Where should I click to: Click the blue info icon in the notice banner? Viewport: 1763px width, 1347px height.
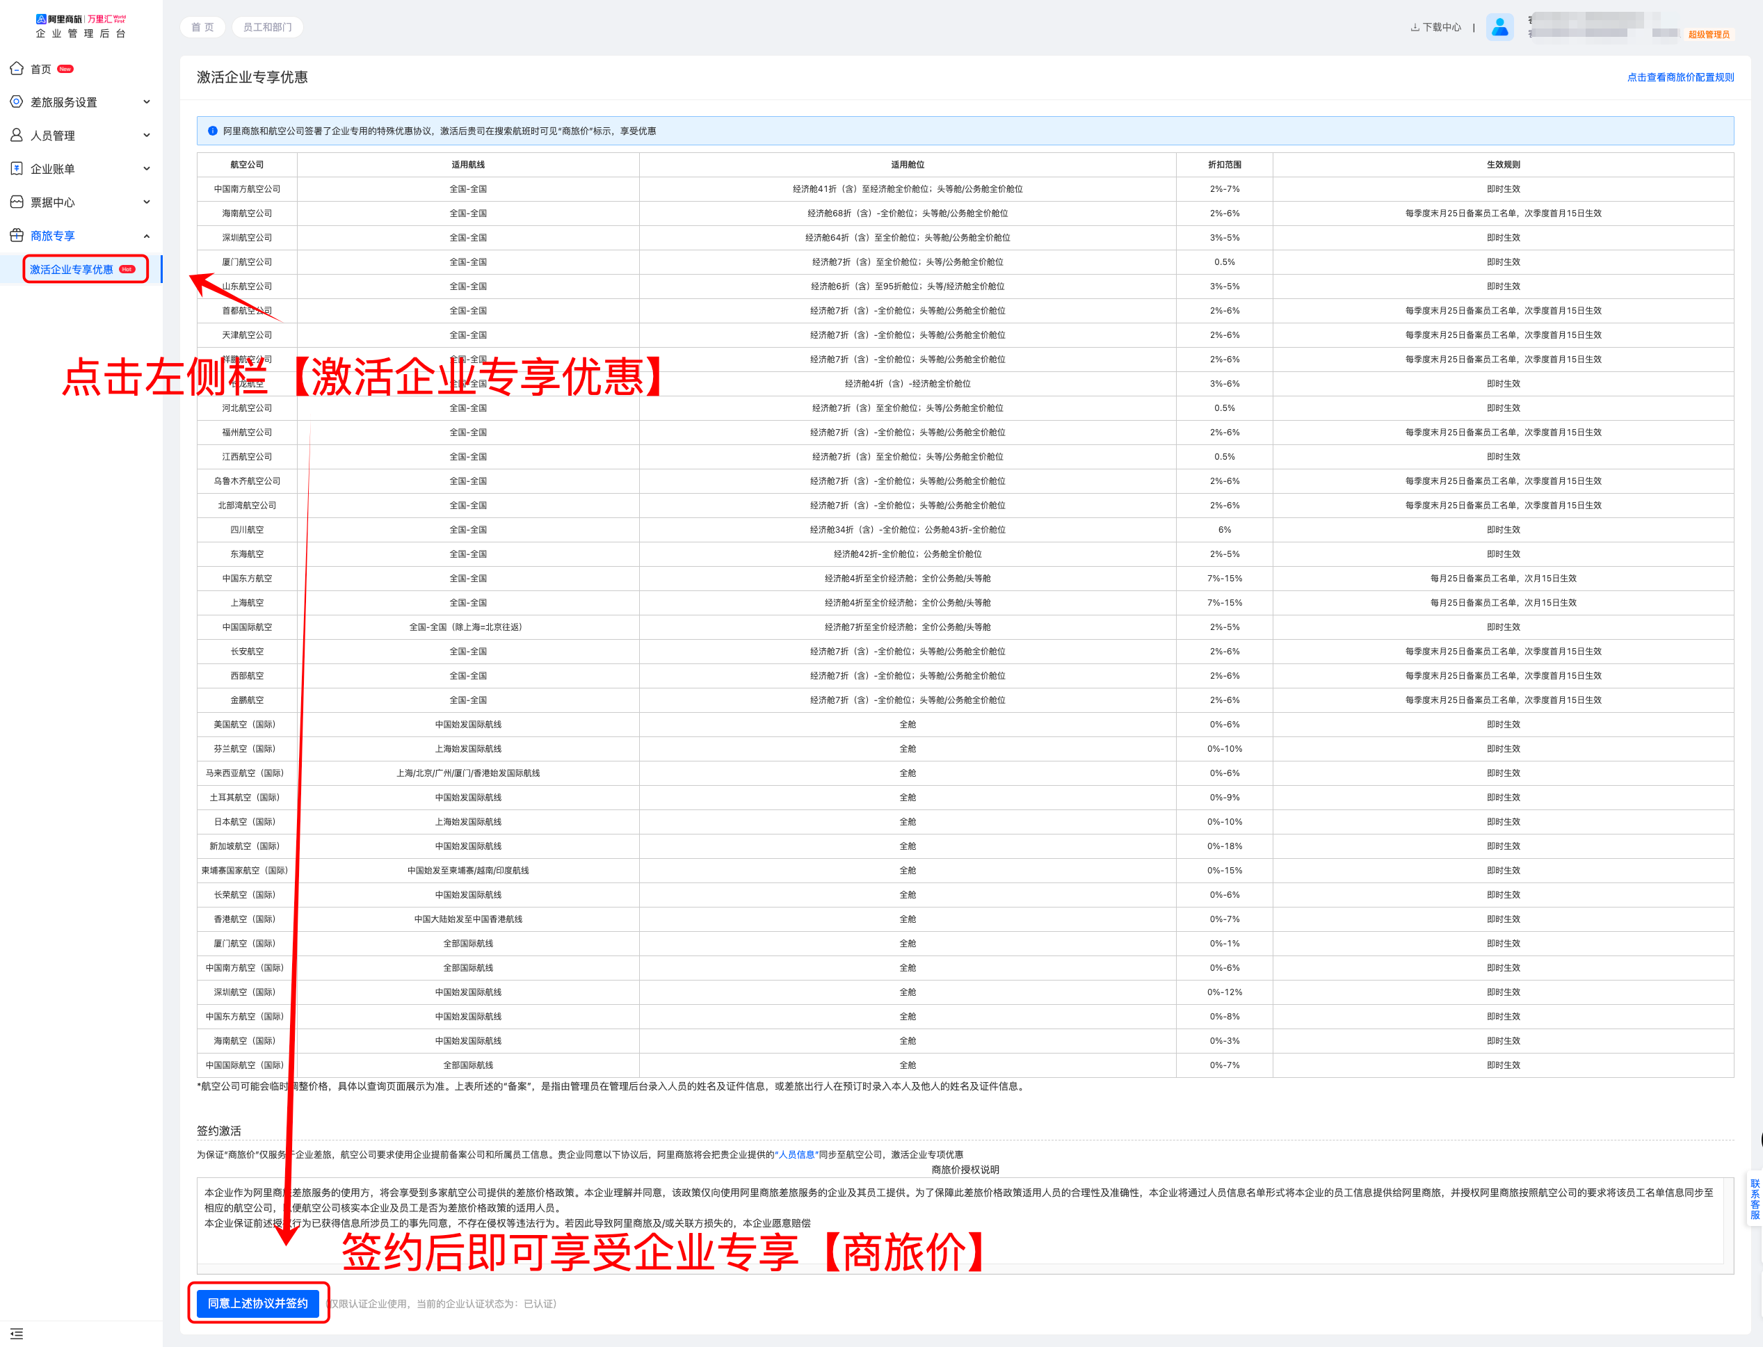[x=212, y=131]
